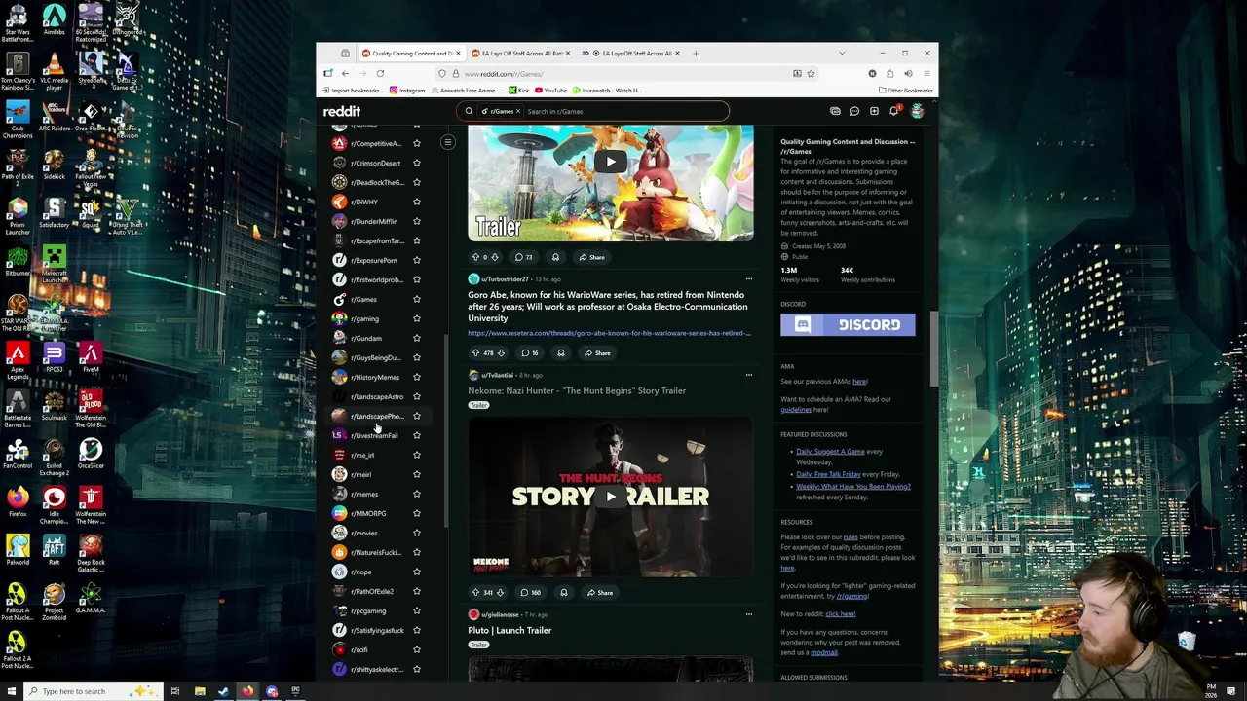This screenshot has width=1247, height=701.
Task: Open Daily: Free Talk Friday link
Action: [828, 474]
